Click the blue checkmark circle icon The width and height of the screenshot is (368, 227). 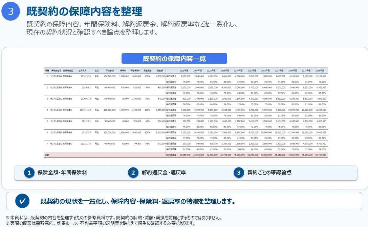(22, 201)
